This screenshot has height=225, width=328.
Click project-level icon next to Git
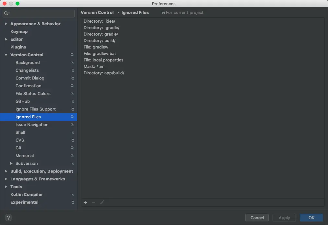(x=72, y=148)
